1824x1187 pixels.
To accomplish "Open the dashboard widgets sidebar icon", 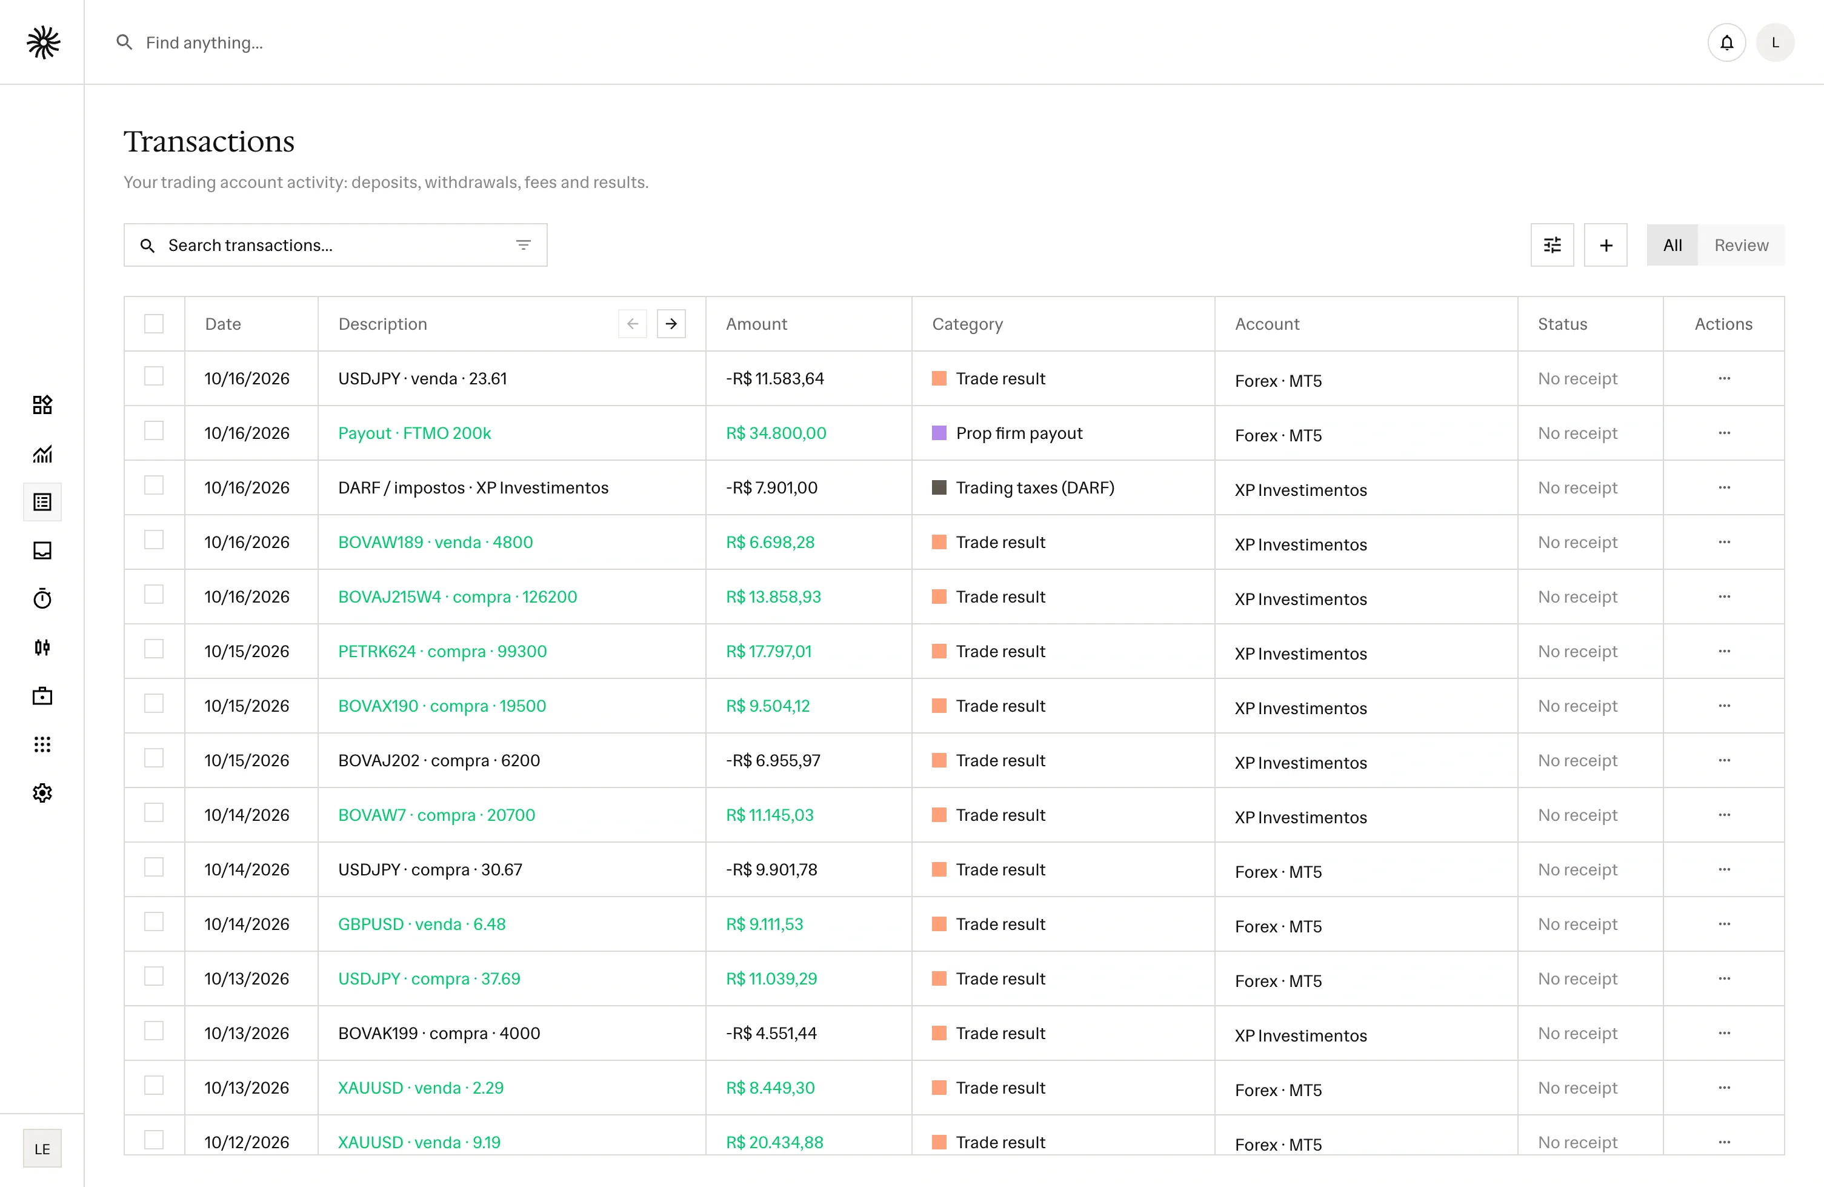I will [42, 405].
